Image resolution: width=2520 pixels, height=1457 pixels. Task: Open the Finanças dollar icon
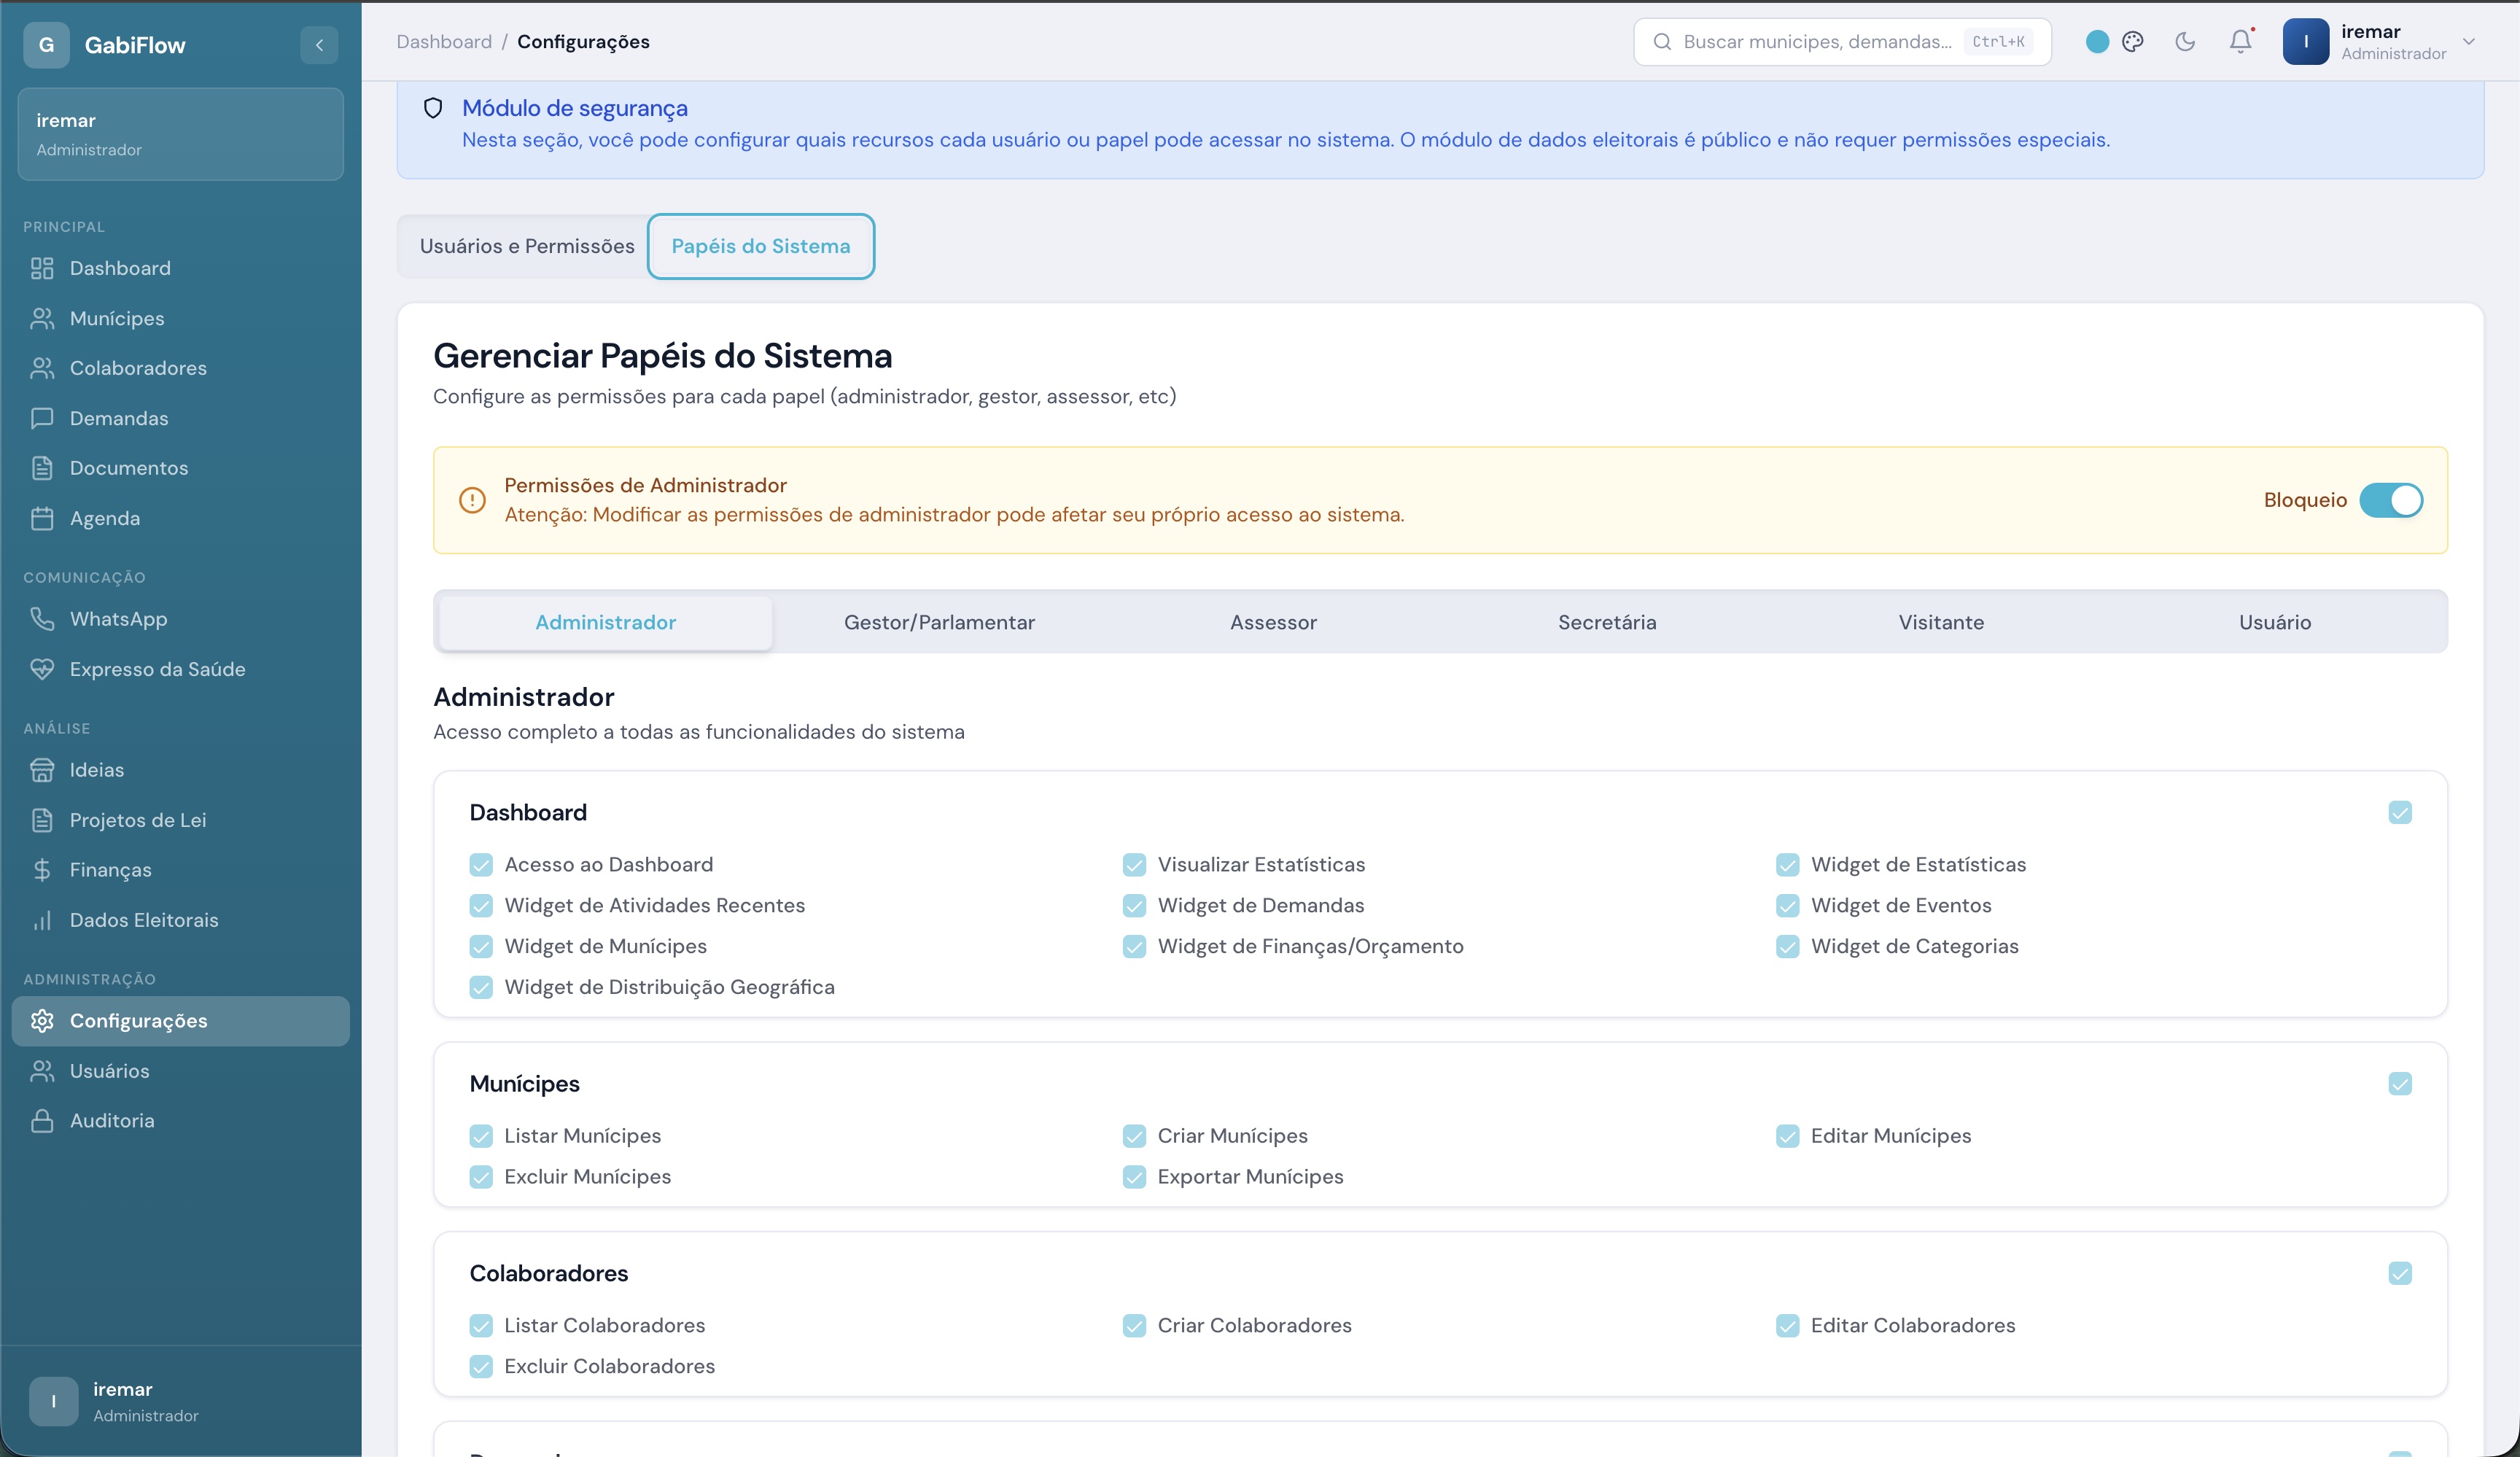[x=42, y=870]
